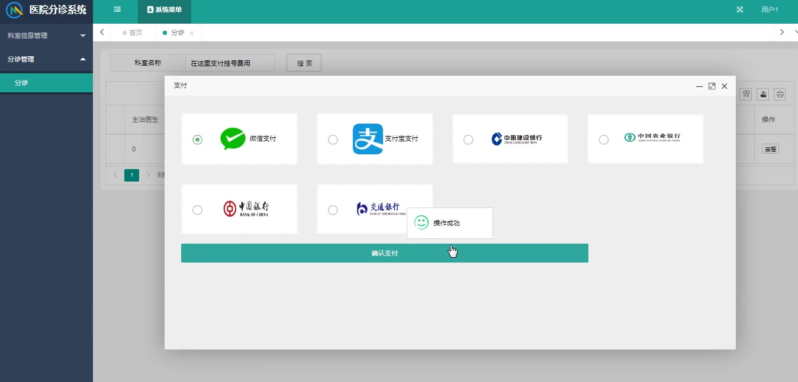The width and height of the screenshot is (798, 382).
Task: Go to next page in pagination
Action: (148, 175)
